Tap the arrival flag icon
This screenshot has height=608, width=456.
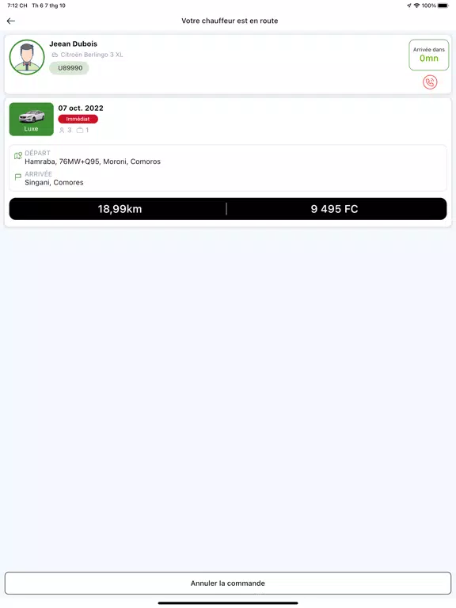point(18,177)
